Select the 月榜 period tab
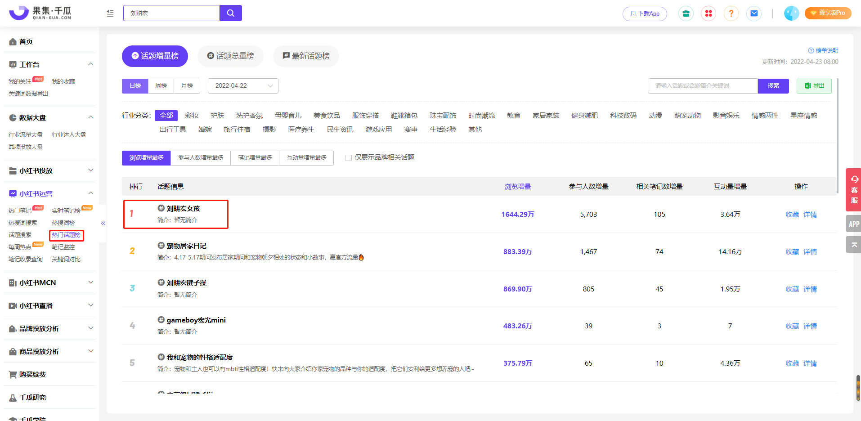Image resolution: width=861 pixels, height=421 pixels. (187, 86)
